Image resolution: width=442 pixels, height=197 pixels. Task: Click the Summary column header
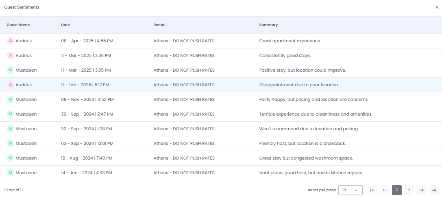point(268,25)
